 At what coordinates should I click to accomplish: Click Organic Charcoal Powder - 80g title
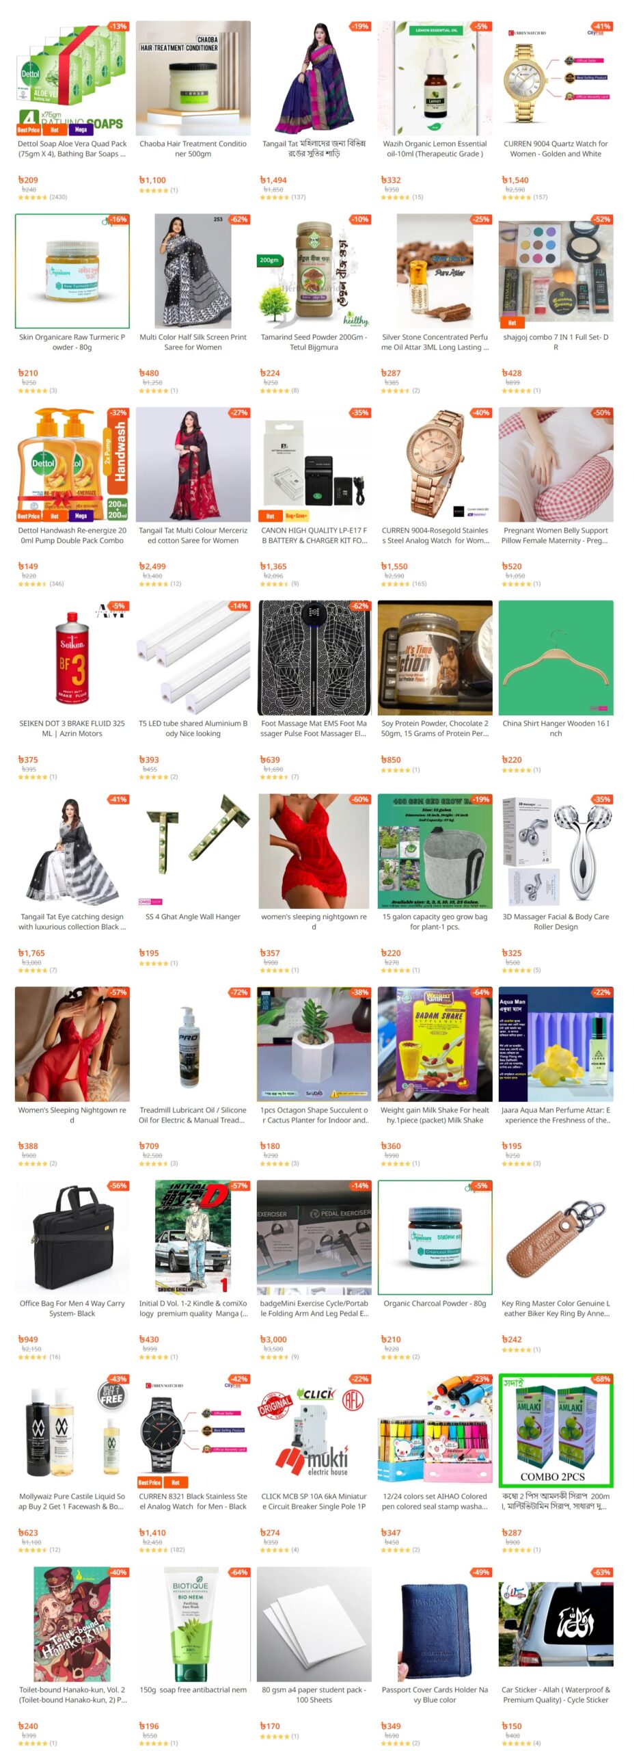coord(435,1303)
